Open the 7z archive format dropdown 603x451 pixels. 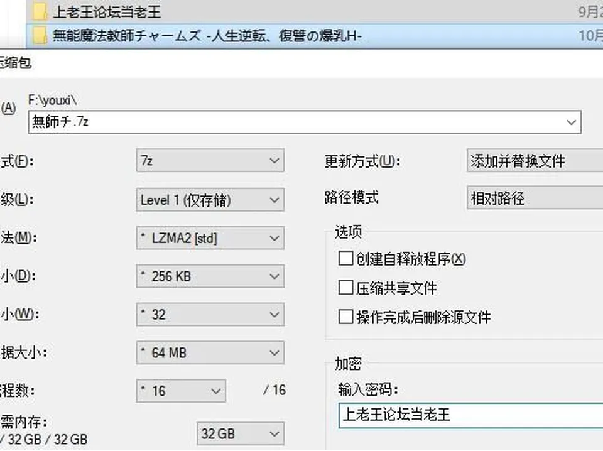(x=210, y=160)
